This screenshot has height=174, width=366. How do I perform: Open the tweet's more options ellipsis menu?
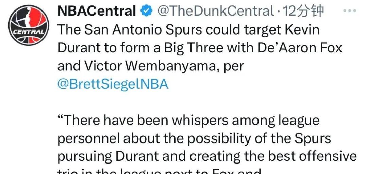click(x=350, y=11)
